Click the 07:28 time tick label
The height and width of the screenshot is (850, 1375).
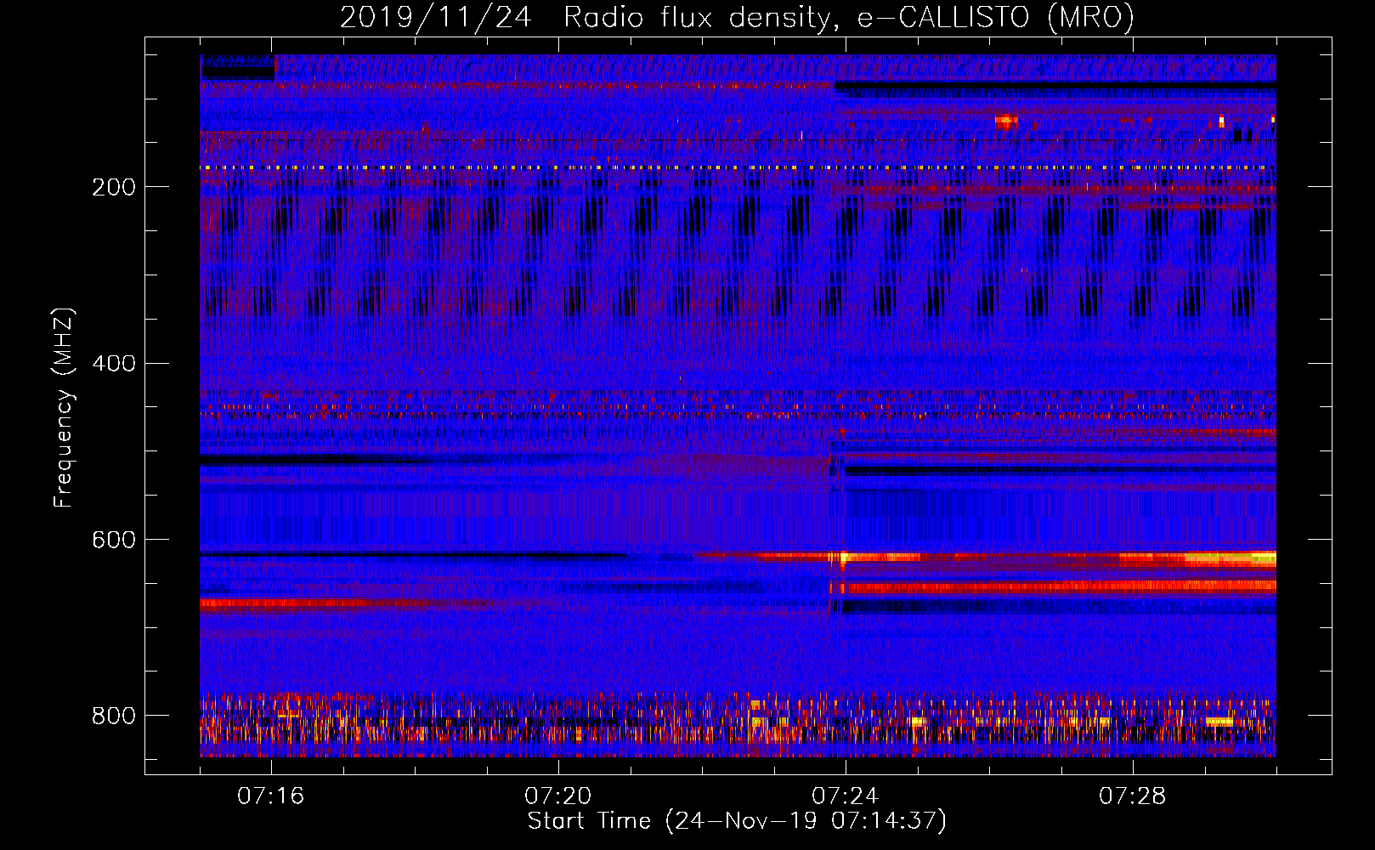click(1133, 796)
